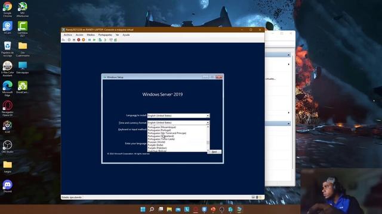Click the Checkpoint toolbar icon
The height and width of the screenshot is (214, 382).
[x=100, y=40]
